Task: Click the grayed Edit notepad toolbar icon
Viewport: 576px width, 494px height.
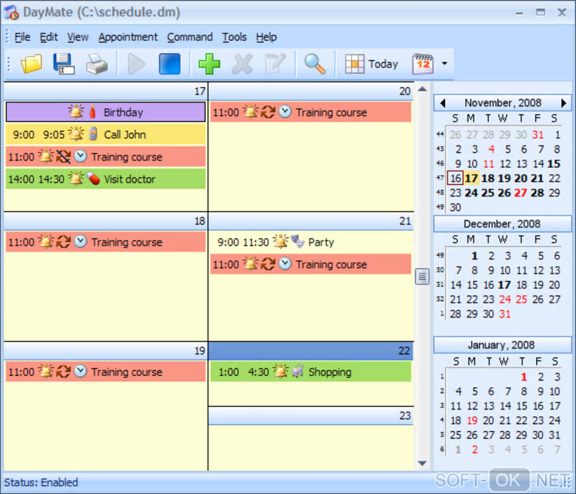Action: point(275,64)
